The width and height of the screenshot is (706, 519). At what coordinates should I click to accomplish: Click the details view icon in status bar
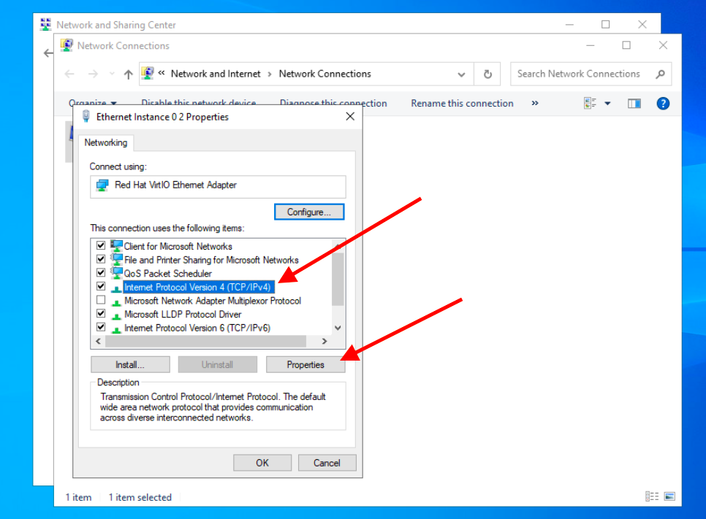[651, 496]
